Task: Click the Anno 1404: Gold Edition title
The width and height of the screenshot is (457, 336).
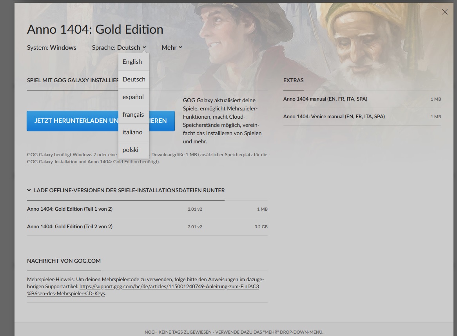Action: (x=95, y=29)
